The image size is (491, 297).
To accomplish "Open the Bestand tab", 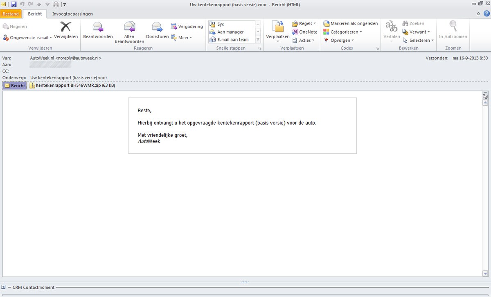I will [x=11, y=14].
